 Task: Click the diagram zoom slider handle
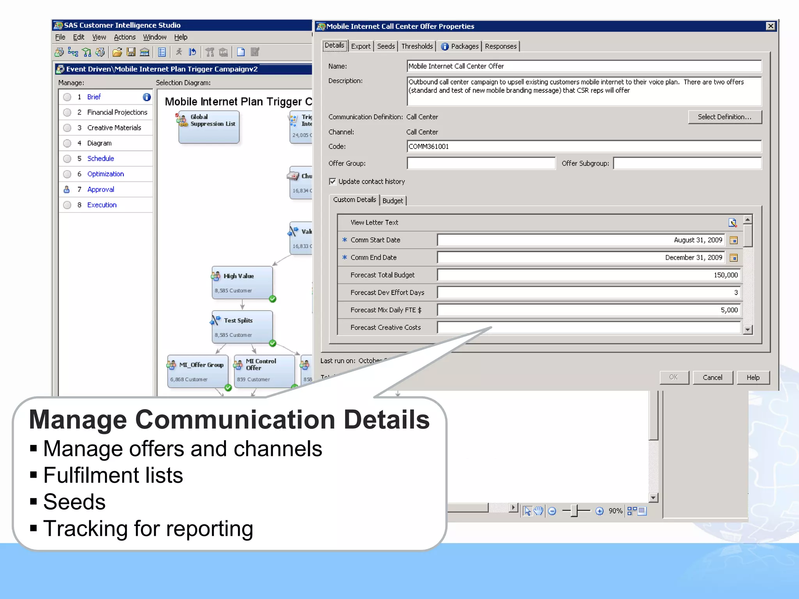574,511
